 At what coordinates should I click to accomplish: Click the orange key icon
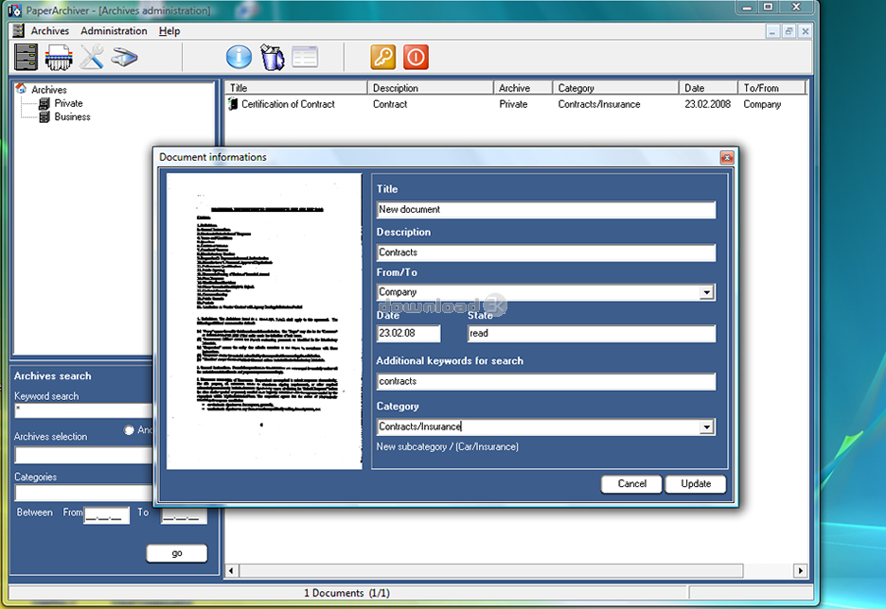coord(383,57)
